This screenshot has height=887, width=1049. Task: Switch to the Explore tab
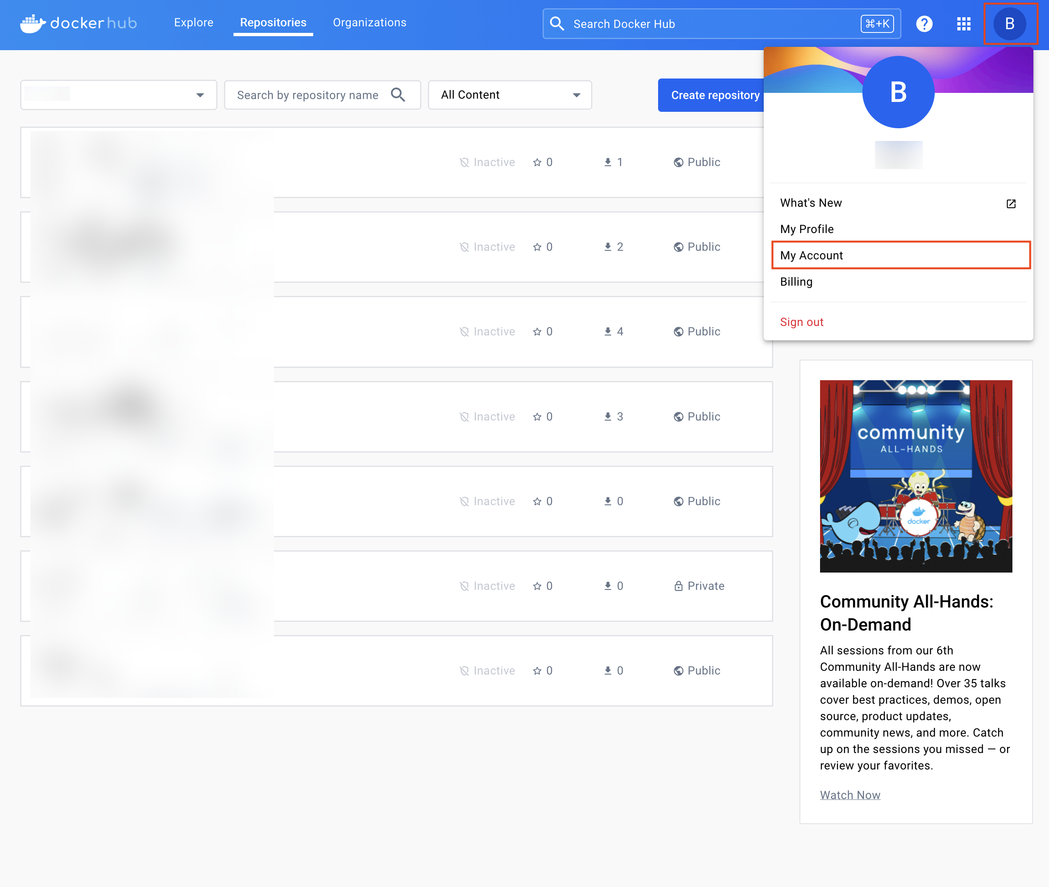(194, 23)
